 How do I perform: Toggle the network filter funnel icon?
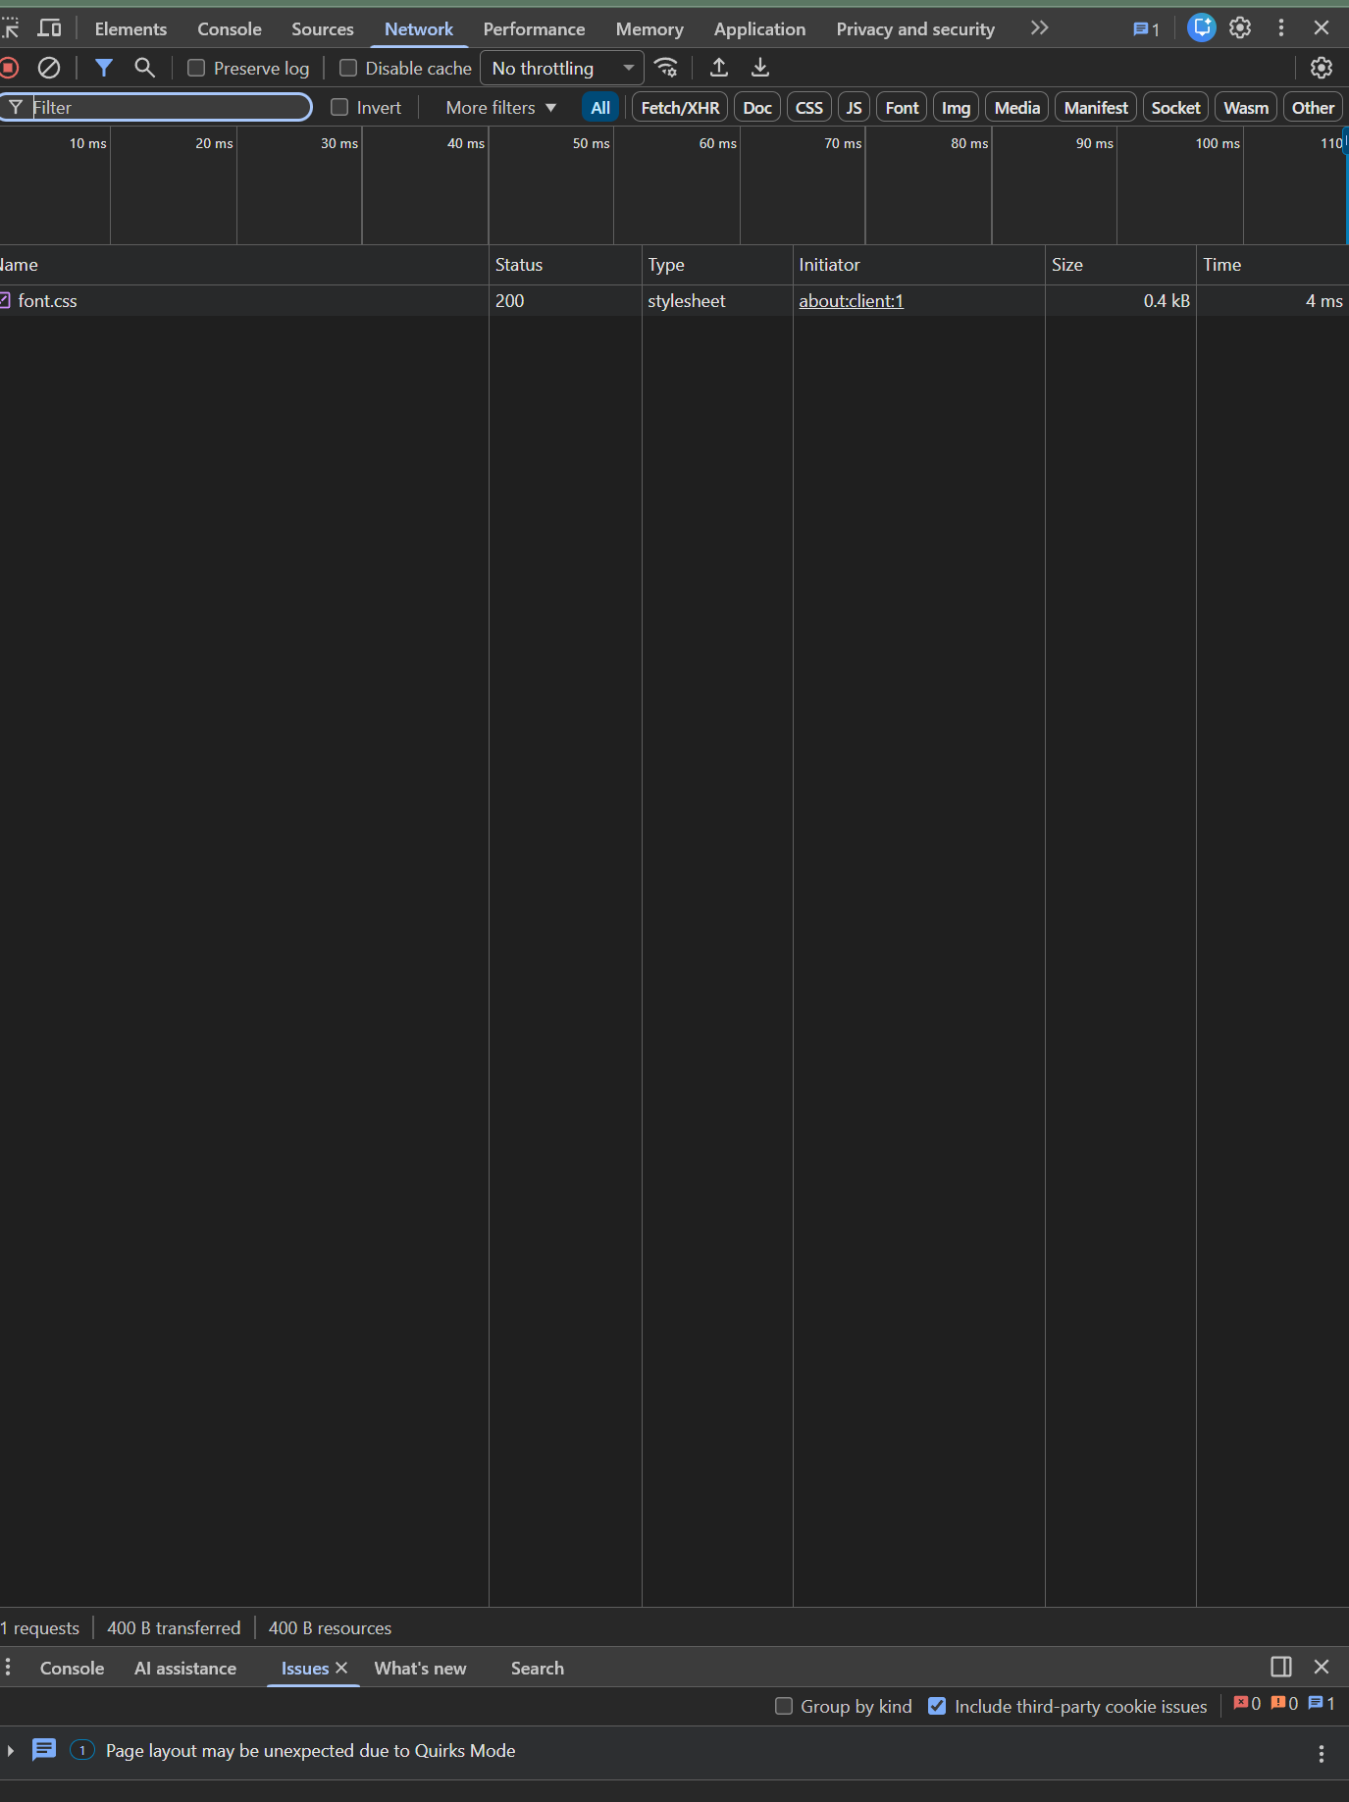click(103, 68)
